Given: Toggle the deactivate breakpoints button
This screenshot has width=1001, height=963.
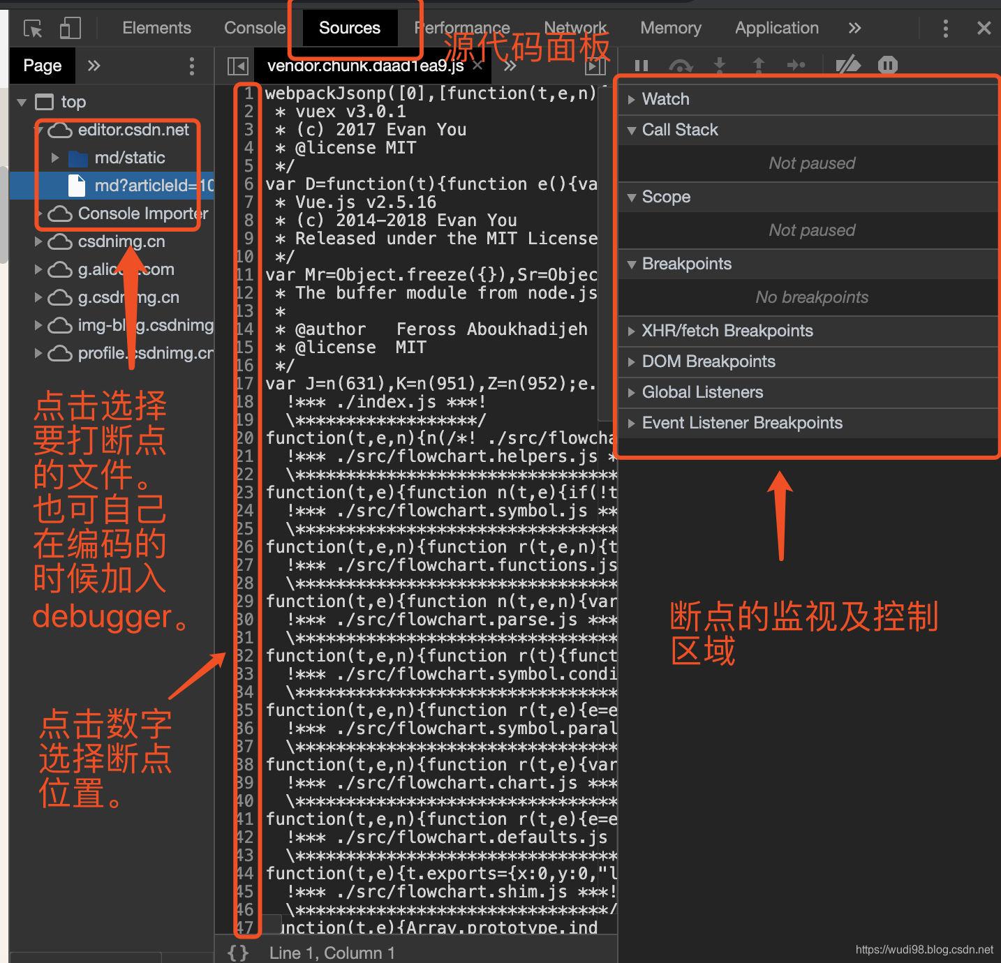Looking at the screenshot, I should point(847,65).
